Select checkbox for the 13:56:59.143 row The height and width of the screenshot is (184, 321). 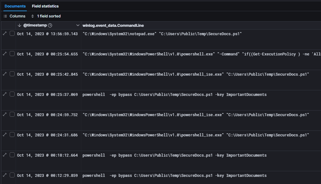pyautogui.click(x=12, y=33)
